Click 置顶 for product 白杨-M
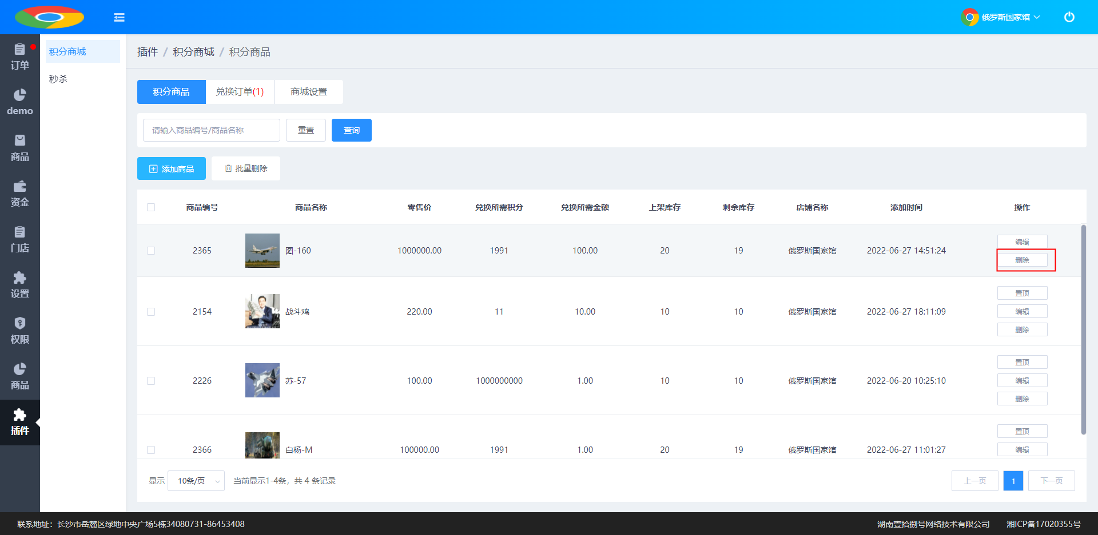 click(1023, 431)
